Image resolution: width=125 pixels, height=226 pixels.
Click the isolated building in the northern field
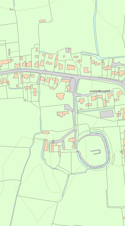pos(42,21)
